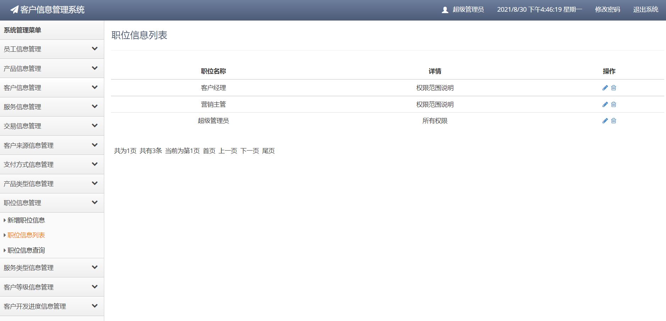Open the 客户来源信息管理 menu label

point(29,146)
